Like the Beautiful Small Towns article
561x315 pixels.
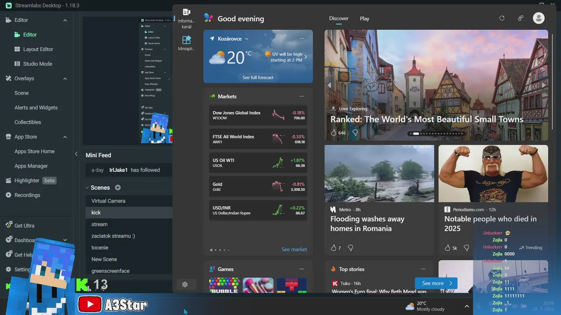(334, 133)
